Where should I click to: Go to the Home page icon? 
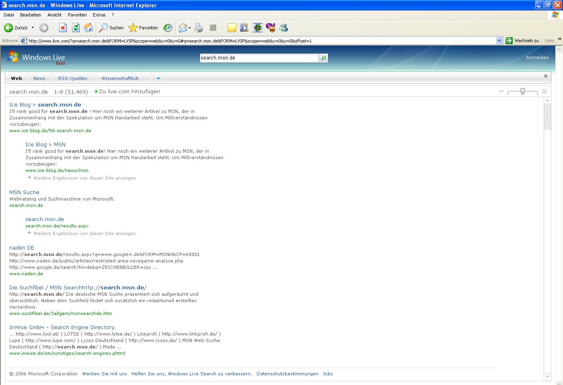[x=88, y=28]
